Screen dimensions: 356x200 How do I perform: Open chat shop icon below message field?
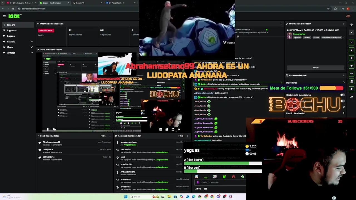[x=206, y=189]
